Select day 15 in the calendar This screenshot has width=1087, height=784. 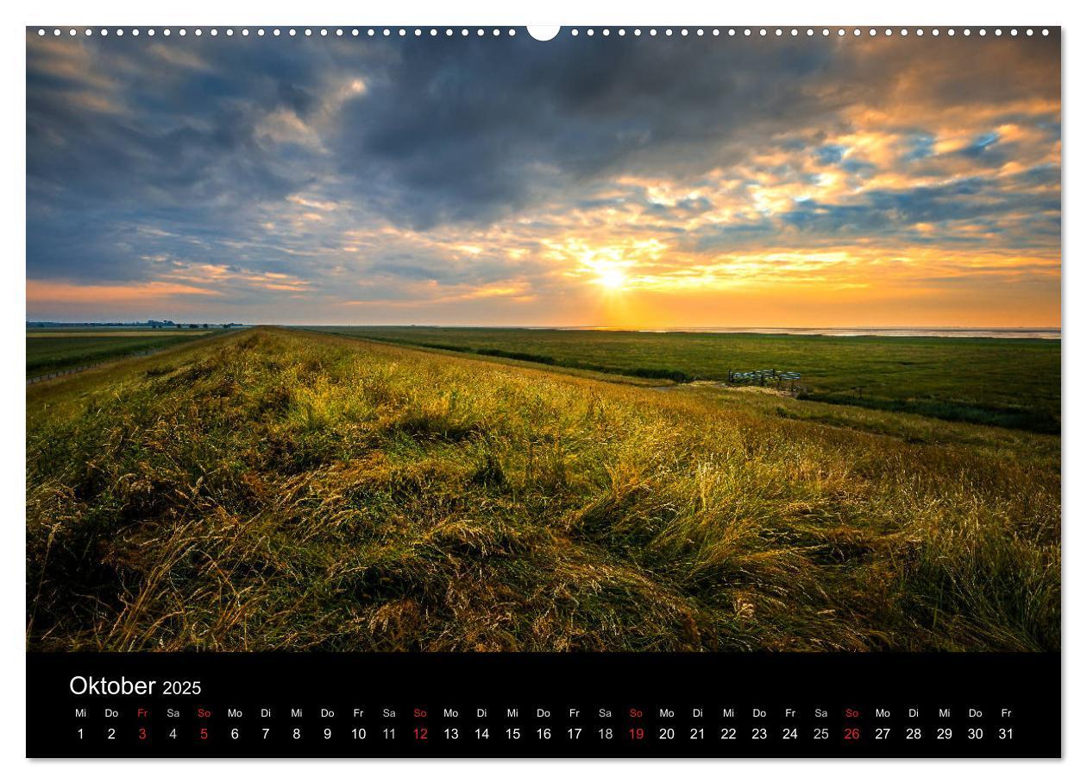pyautogui.click(x=512, y=734)
